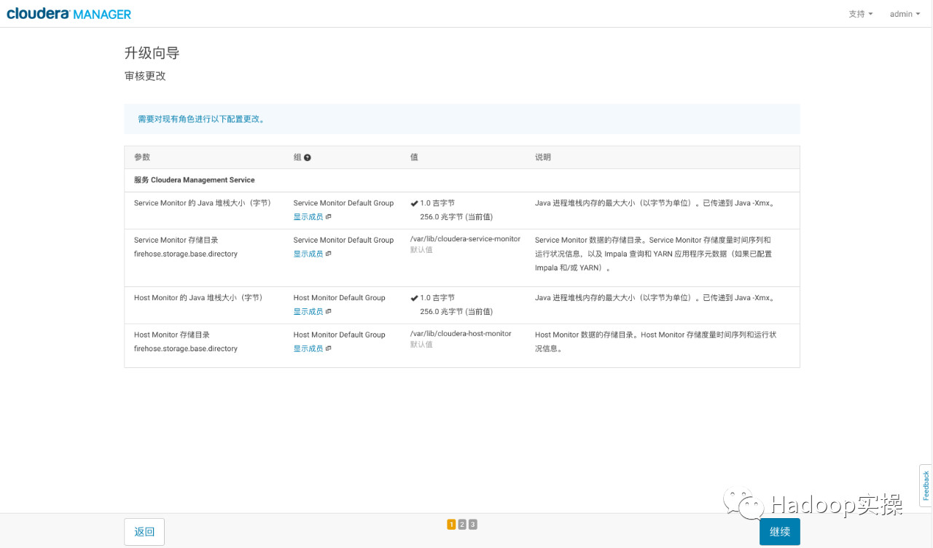This screenshot has width=933, height=548.
Task: Show members for Host Monitor storage directory row
Action: (312, 348)
